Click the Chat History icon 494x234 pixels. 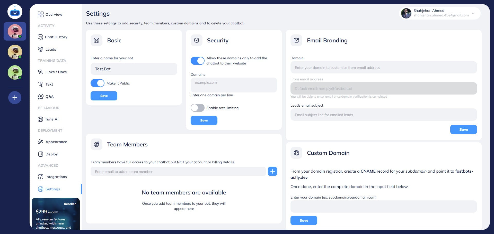point(40,37)
